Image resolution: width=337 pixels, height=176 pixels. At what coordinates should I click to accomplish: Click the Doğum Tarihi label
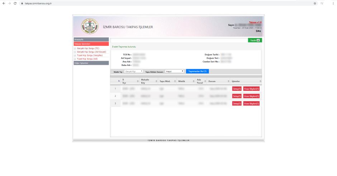tap(212, 54)
